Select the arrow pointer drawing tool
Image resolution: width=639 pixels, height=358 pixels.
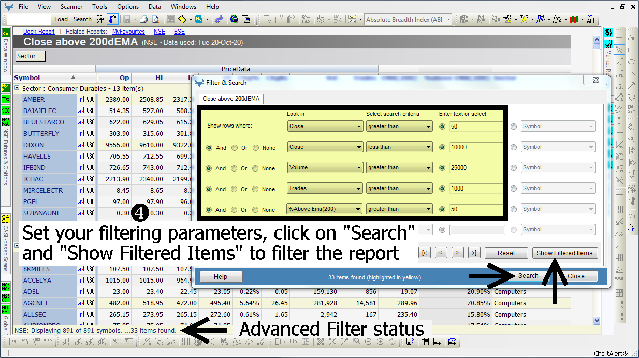click(619, 50)
